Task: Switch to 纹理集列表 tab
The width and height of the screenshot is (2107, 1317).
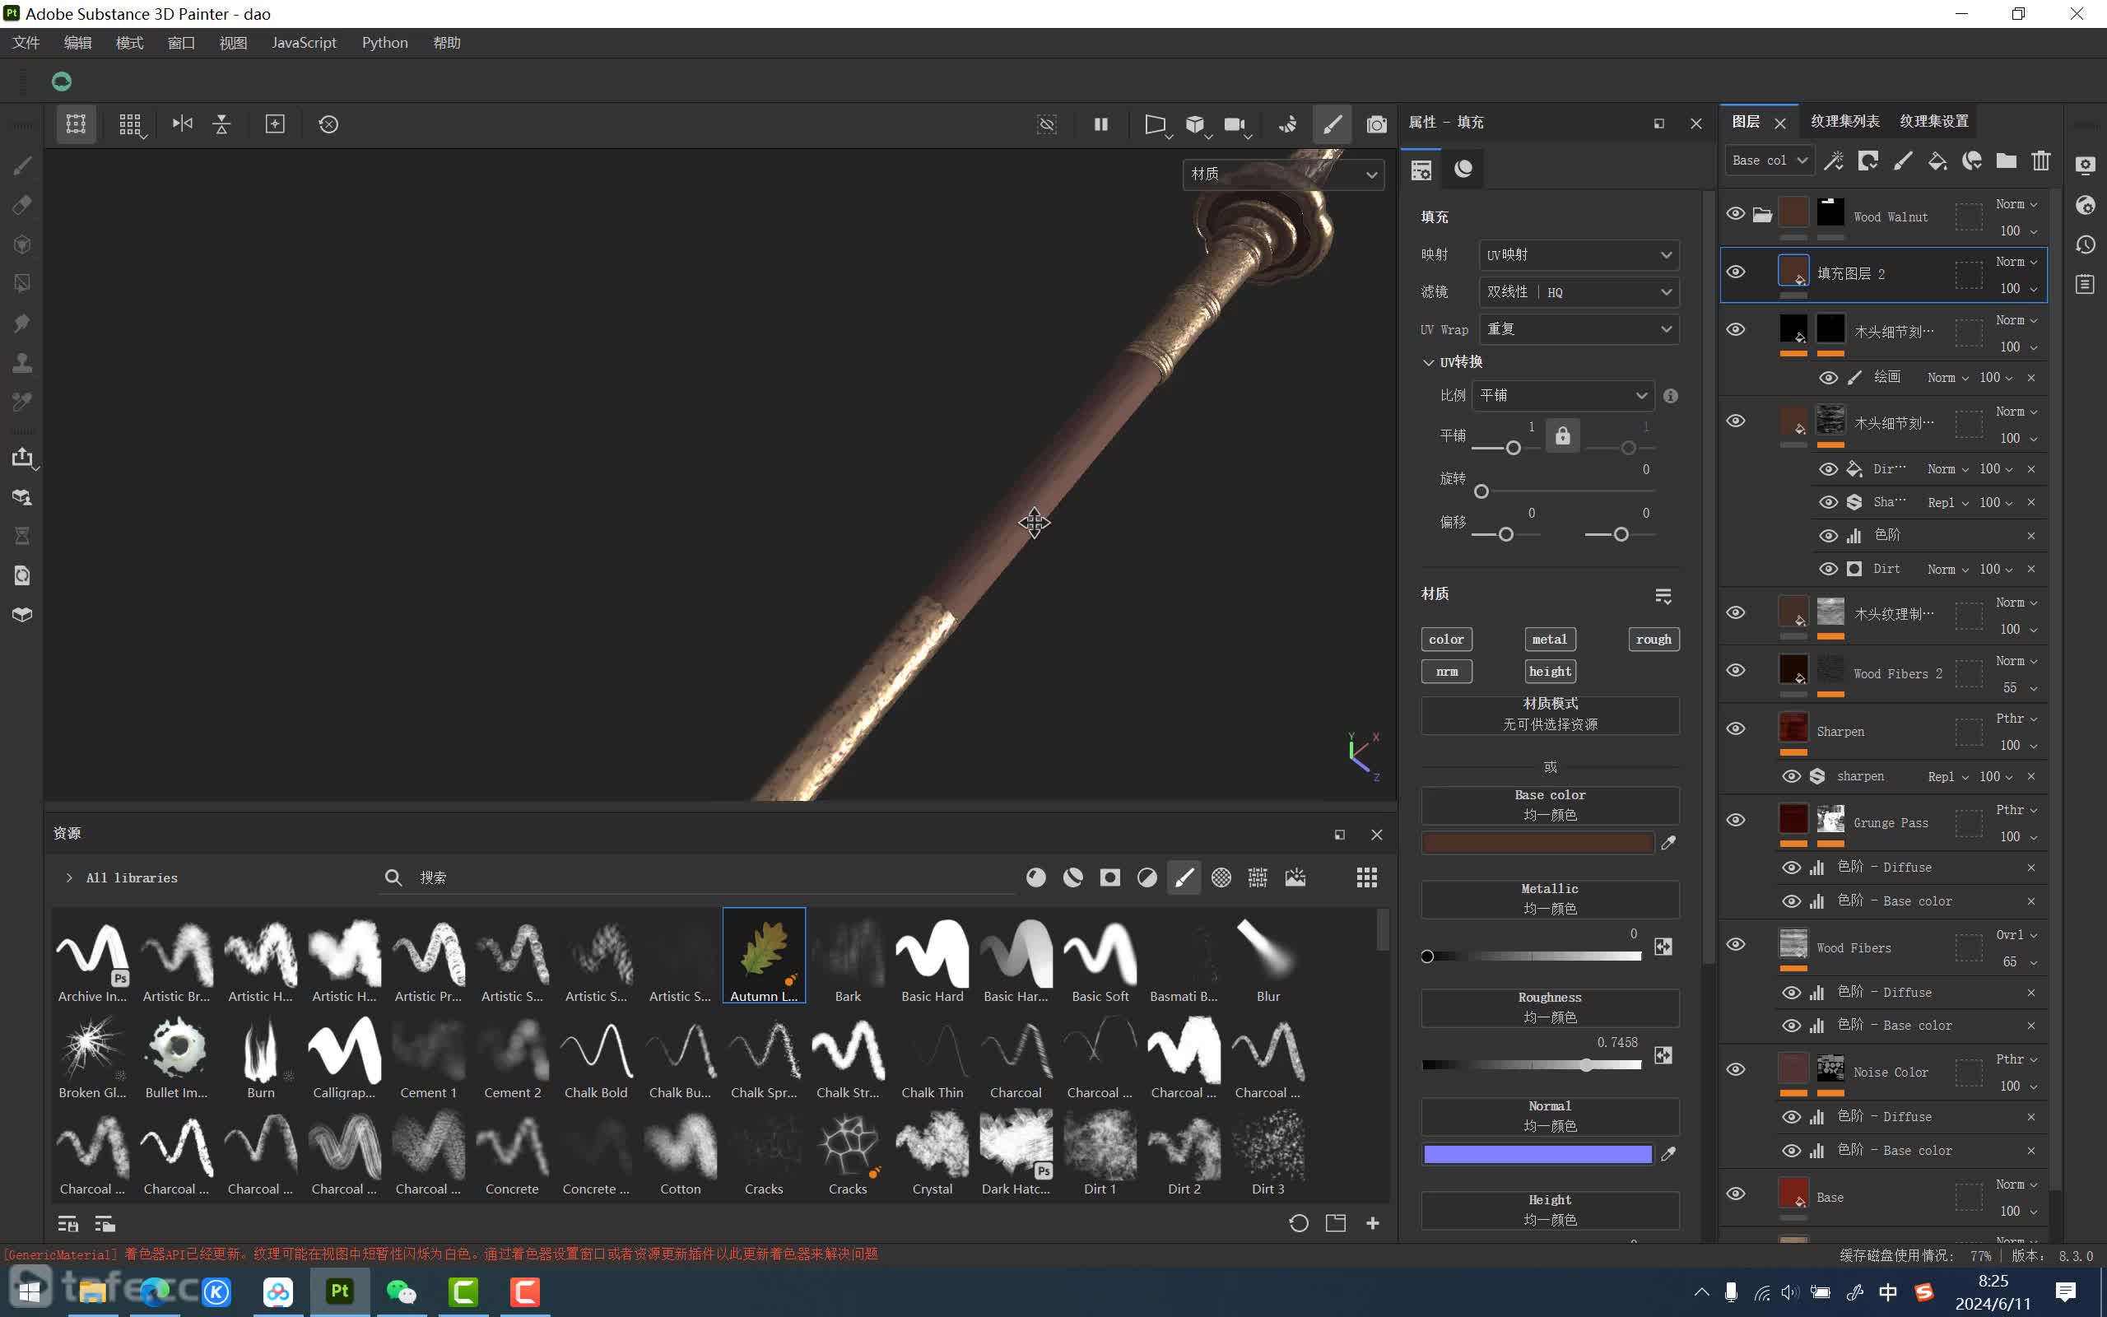Action: pos(1845,121)
